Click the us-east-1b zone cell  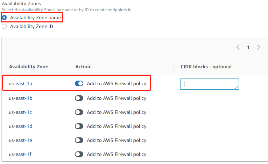21,98
